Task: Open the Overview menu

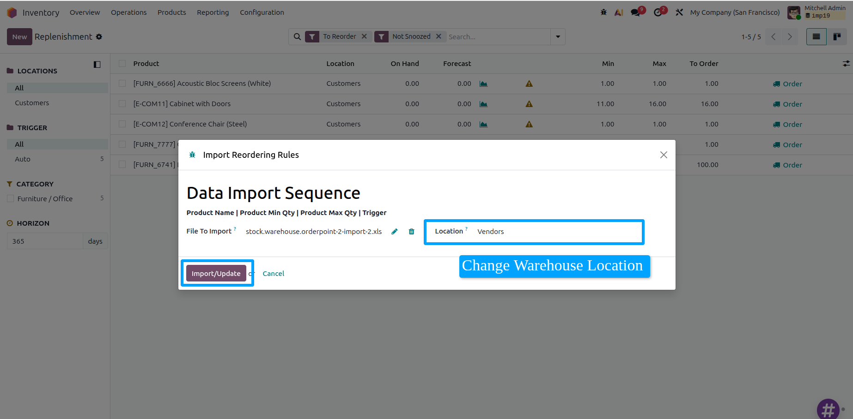Action: (85, 12)
